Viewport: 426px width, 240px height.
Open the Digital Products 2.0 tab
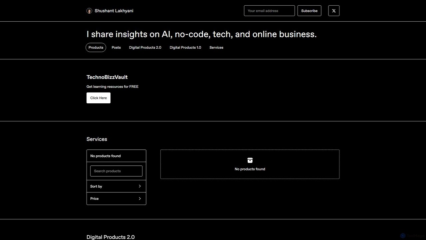(145, 47)
